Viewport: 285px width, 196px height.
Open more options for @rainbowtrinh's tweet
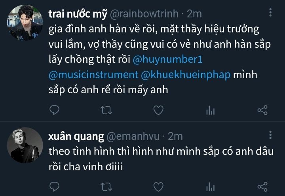270,12
